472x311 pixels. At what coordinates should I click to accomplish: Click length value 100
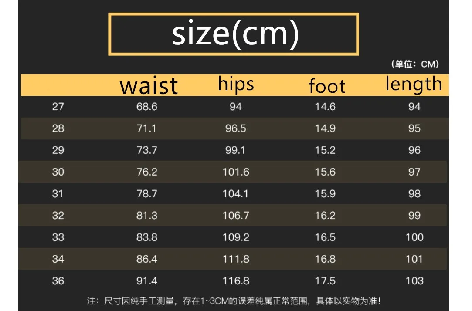tap(414, 237)
